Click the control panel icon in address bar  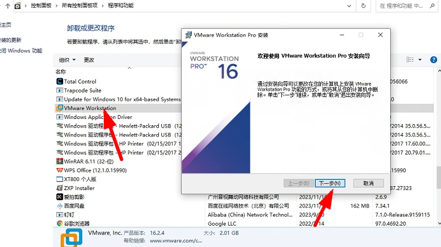(x=17, y=6)
